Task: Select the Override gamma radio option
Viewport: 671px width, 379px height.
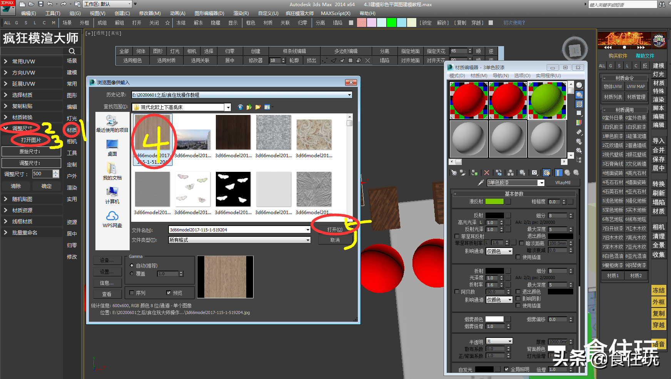Action: pos(132,274)
